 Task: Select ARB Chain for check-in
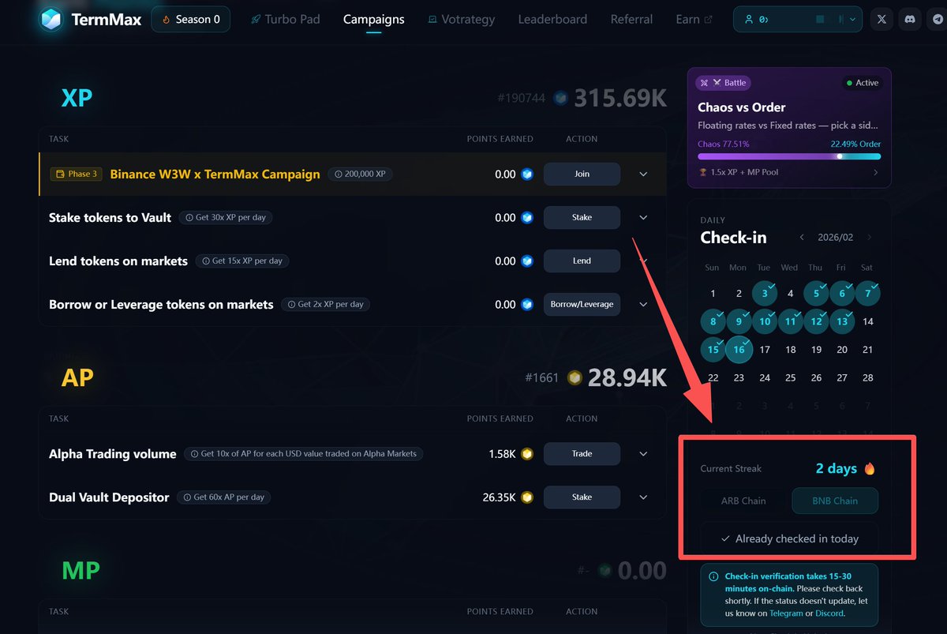[743, 501]
